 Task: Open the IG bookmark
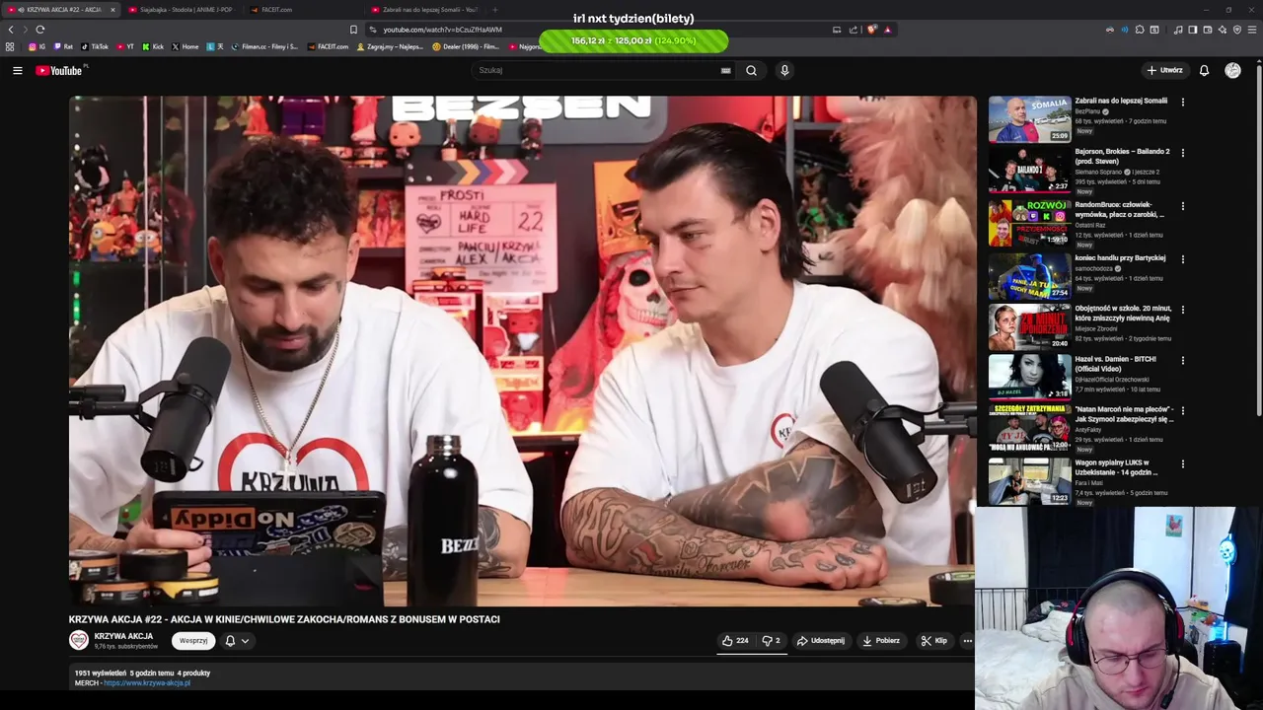pos(37,46)
